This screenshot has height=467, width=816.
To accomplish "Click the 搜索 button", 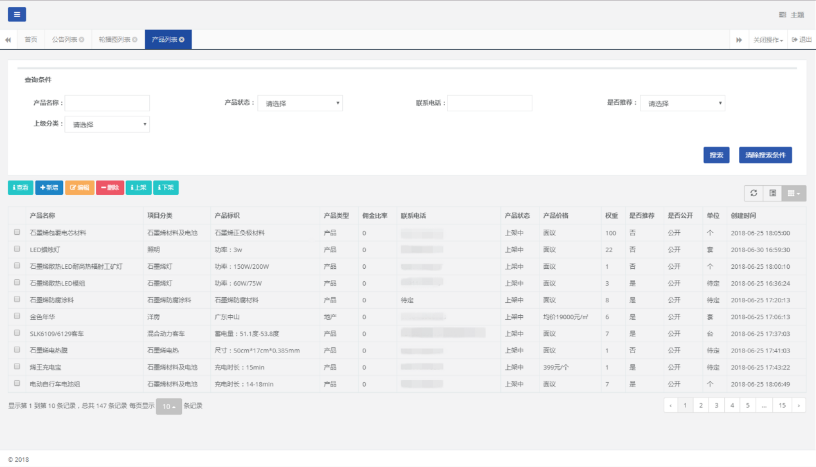I will tap(716, 155).
